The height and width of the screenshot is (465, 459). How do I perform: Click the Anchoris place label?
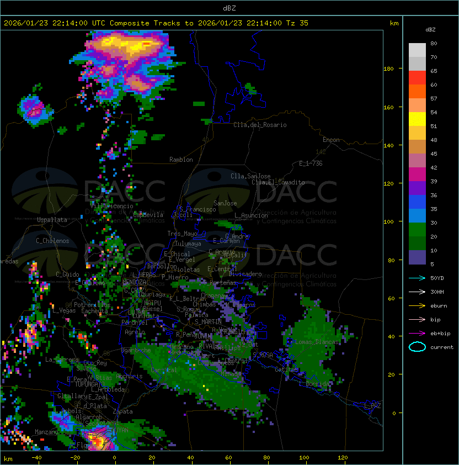point(129,376)
